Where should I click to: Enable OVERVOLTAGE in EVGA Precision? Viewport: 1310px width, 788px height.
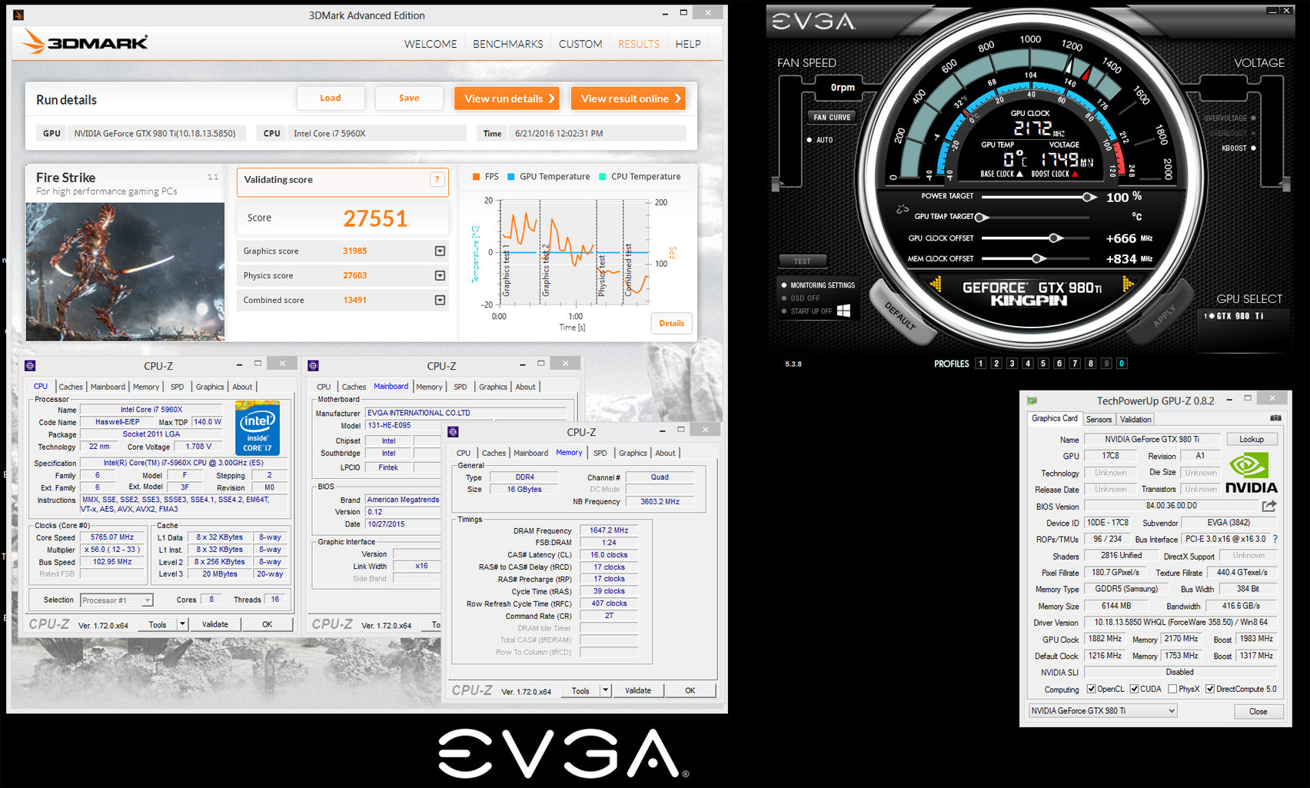point(1230,118)
